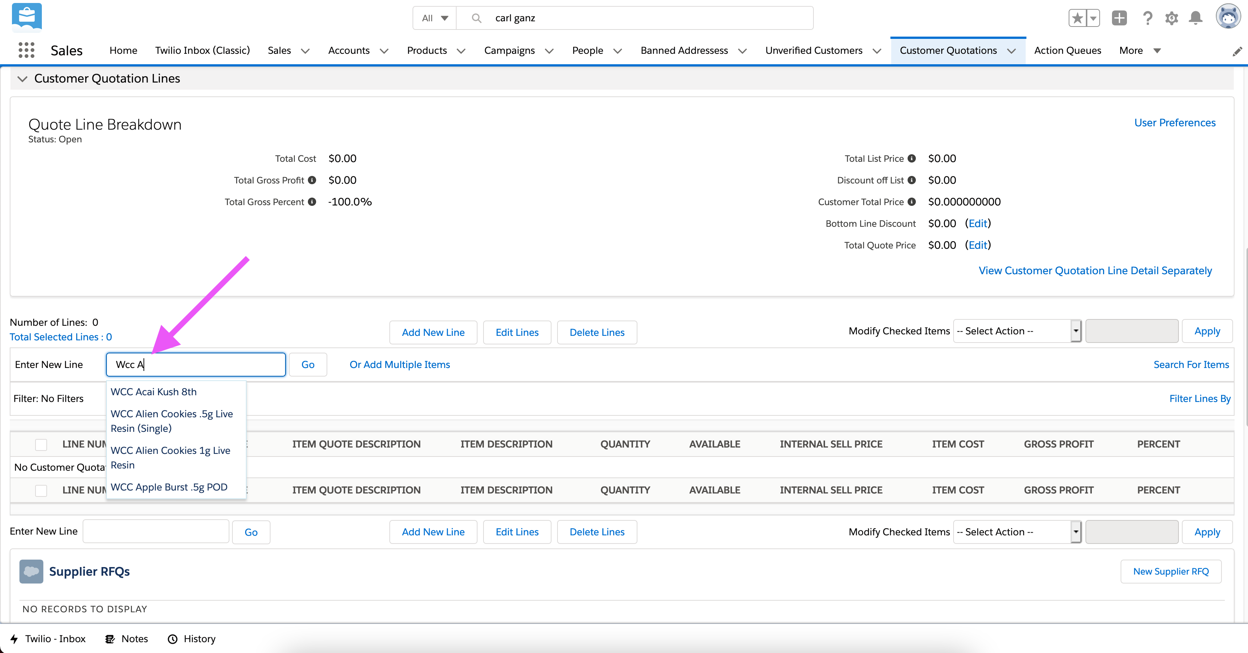Expand the Unverified Customers tab chevron
This screenshot has height=653, width=1248.
[877, 50]
